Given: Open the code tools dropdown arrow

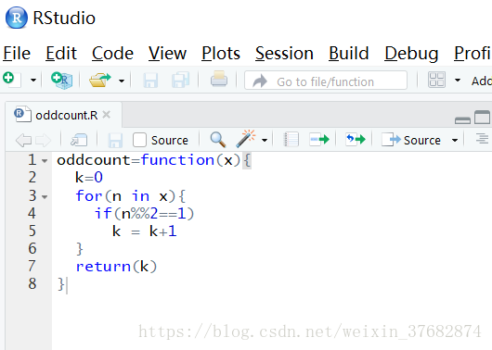Looking at the screenshot, I should [x=265, y=140].
